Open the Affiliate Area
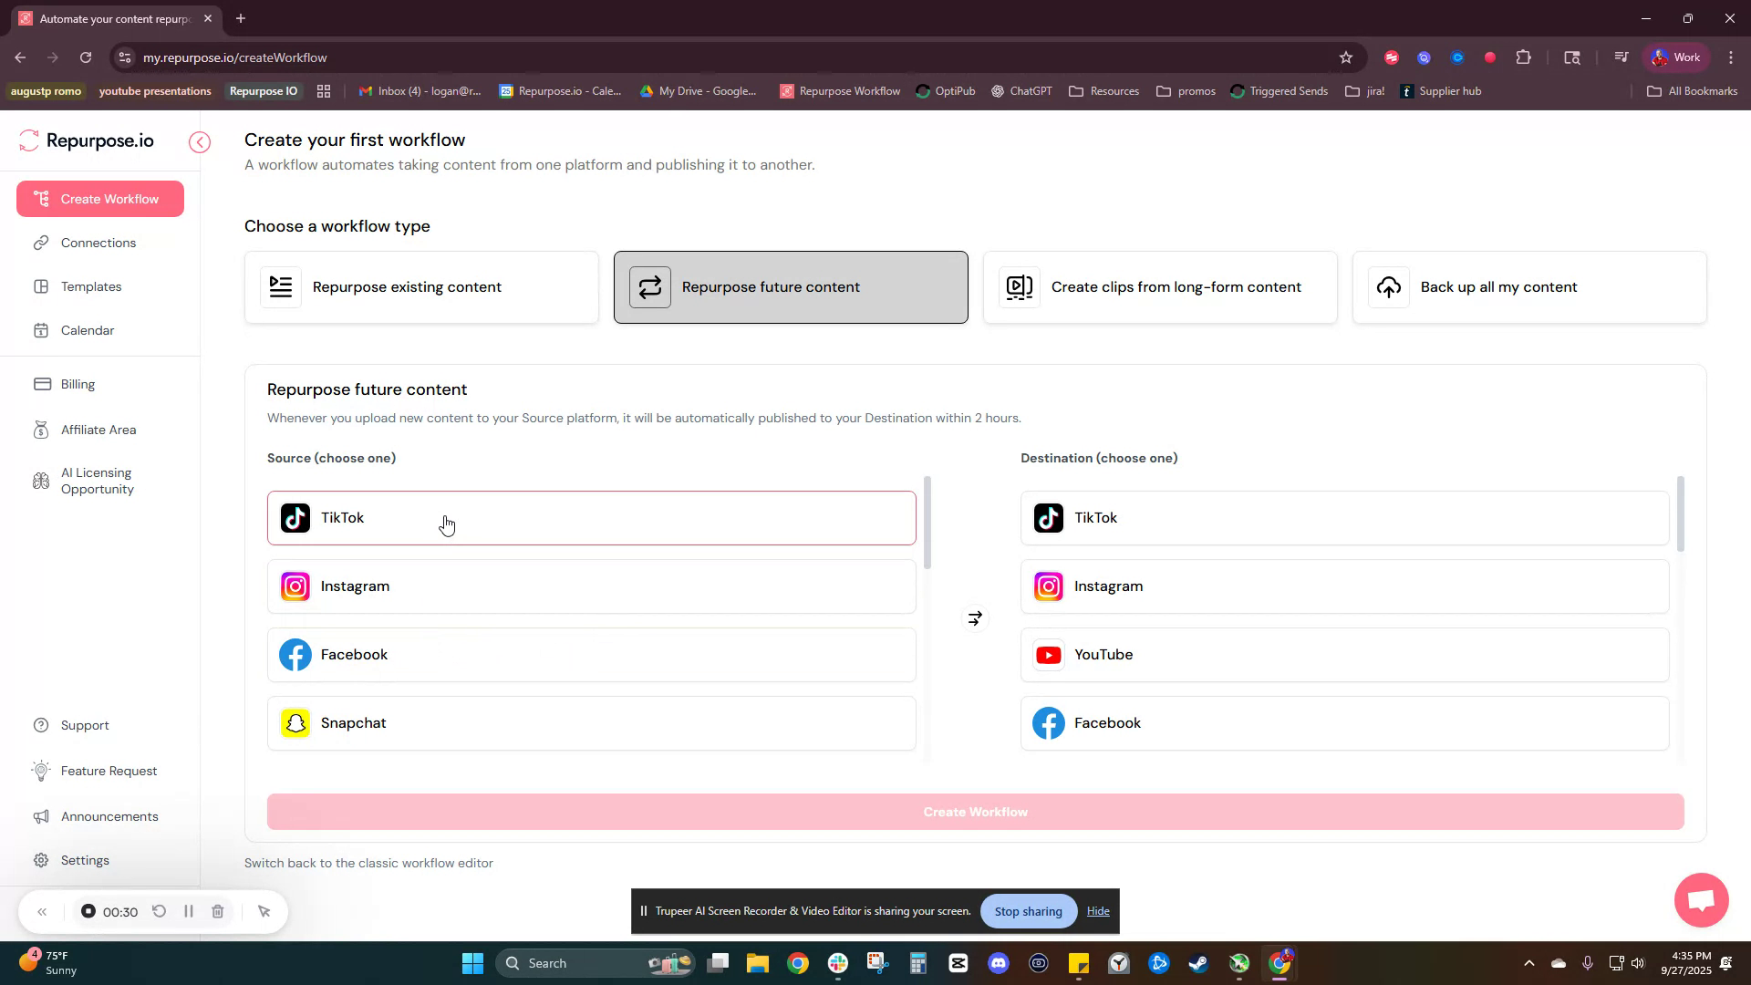This screenshot has width=1751, height=985. [x=98, y=430]
